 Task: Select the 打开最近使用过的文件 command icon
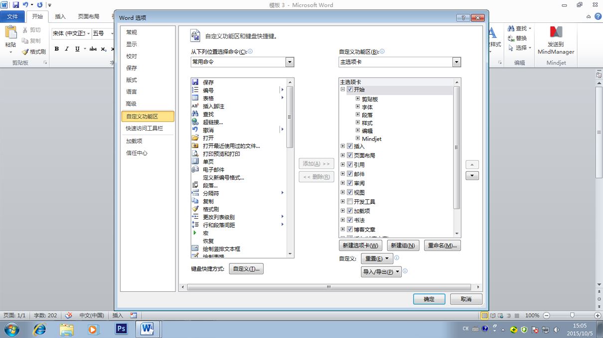click(195, 146)
